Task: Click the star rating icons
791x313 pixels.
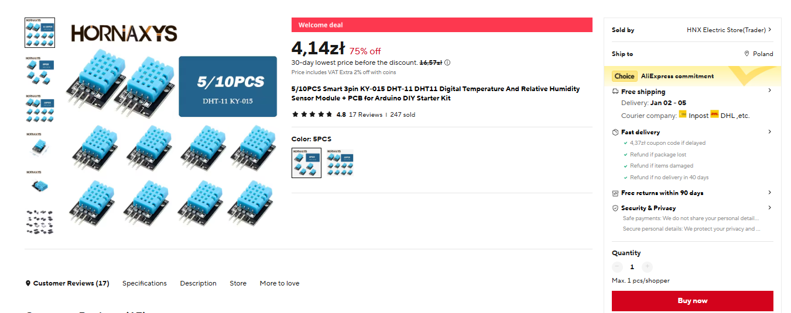Action: point(312,114)
